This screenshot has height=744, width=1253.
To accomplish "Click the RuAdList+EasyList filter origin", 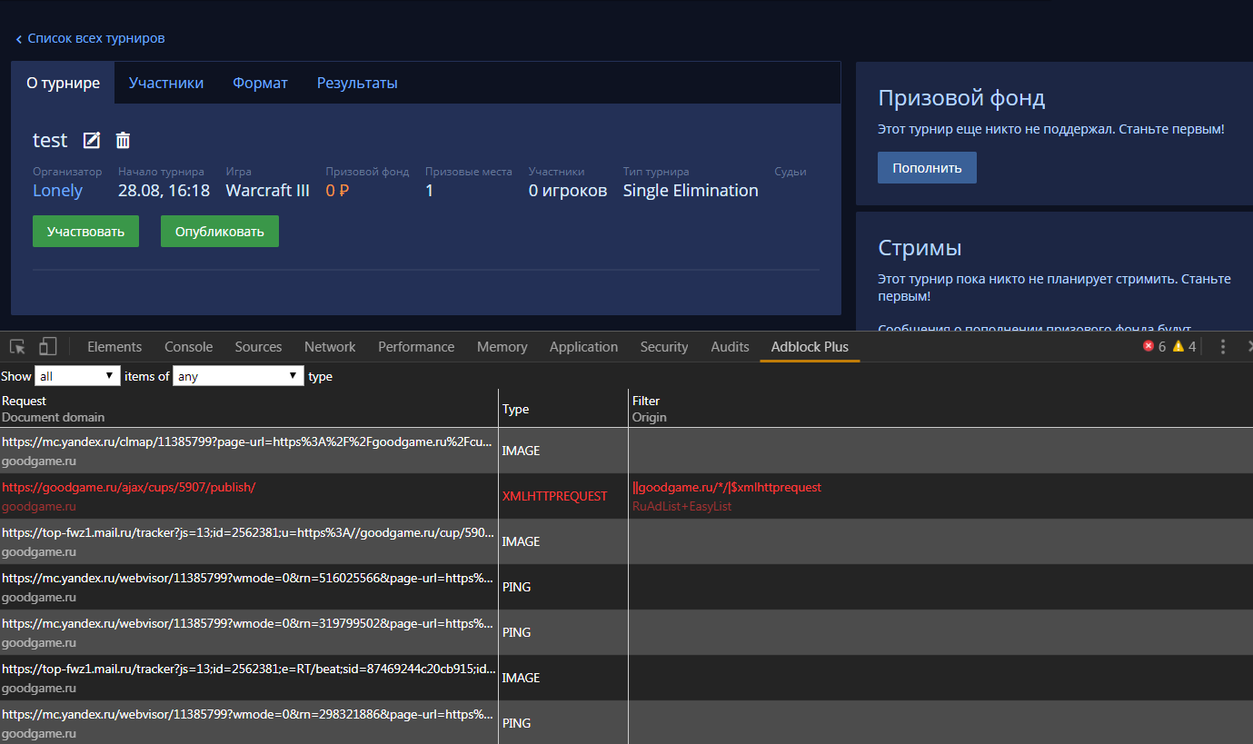I will tap(681, 506).
